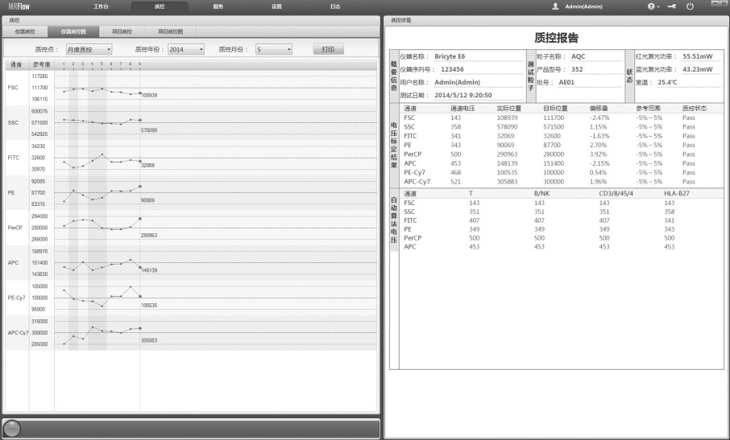Click the test date 2014/5/12 9:20:50
Image resolution: width=730 pixels, height=440 pixels.
pyautogui.click(x=462, y=95)
